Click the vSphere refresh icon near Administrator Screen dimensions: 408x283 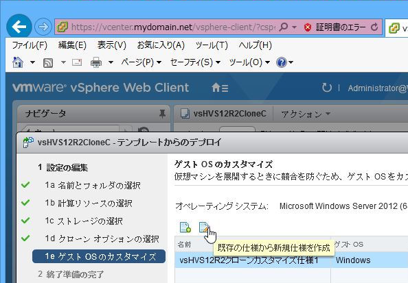coord(326,88)
